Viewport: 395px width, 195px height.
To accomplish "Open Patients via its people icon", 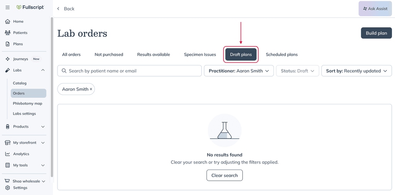I will tap(8, 33).
